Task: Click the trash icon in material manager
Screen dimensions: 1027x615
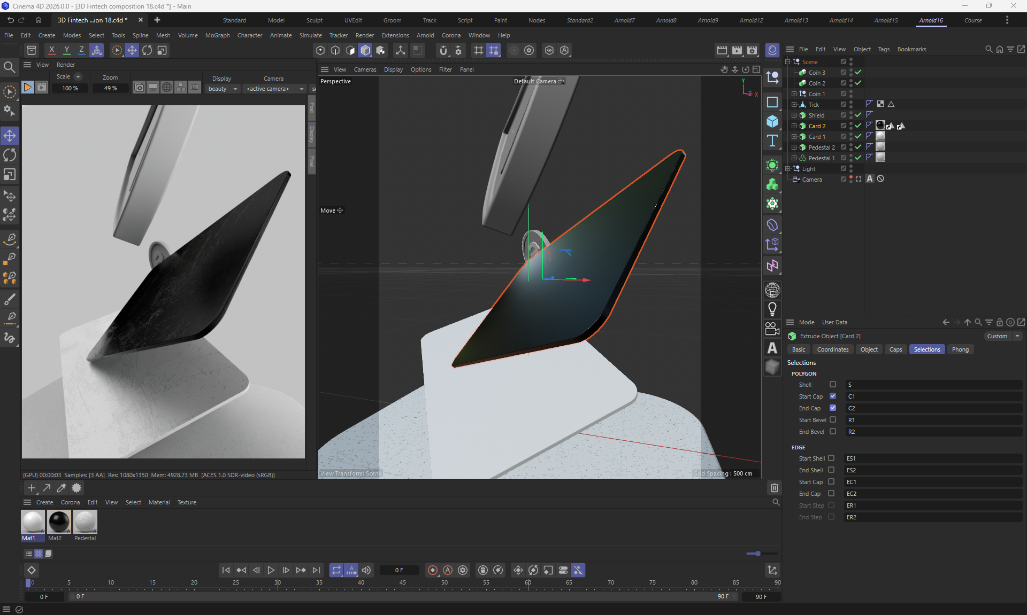Action: click(774, 487)
